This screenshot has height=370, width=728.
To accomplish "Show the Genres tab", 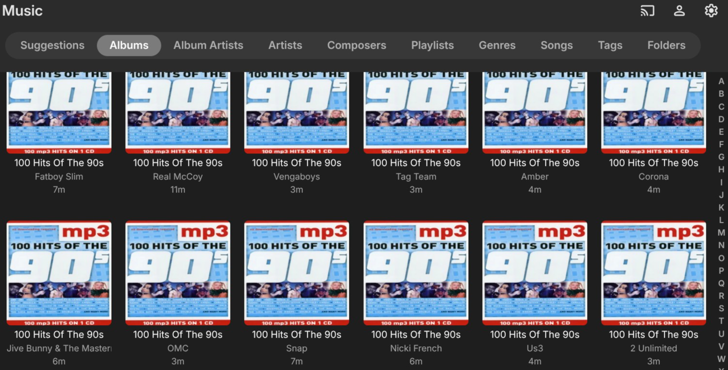I will 497,45.
